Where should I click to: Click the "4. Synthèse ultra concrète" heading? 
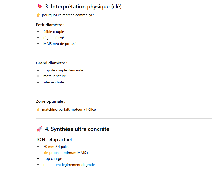tap(77, 129)
